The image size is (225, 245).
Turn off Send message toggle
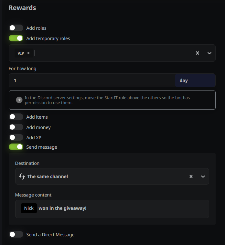[x=16, y=147]
